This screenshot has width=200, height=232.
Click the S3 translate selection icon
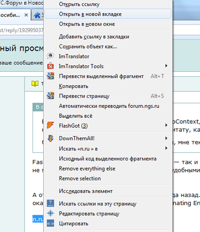[x=50, y=76]
